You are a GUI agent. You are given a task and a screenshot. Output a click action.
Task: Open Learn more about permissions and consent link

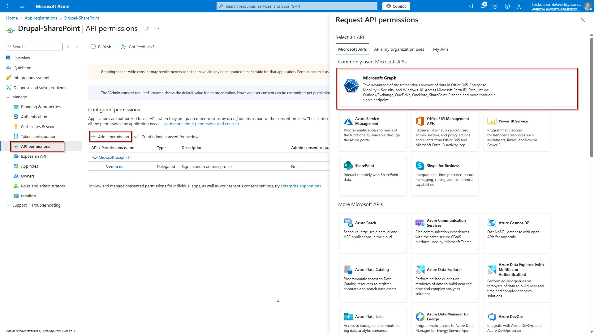[x=200, y=124]
